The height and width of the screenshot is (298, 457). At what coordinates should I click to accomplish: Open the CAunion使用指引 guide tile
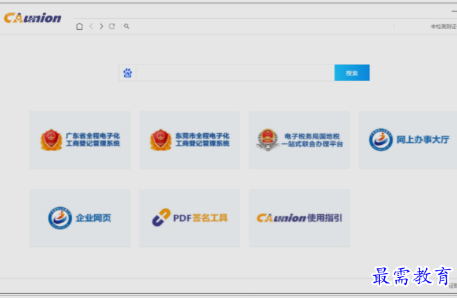pyautogui.click(x=300, y=218)
